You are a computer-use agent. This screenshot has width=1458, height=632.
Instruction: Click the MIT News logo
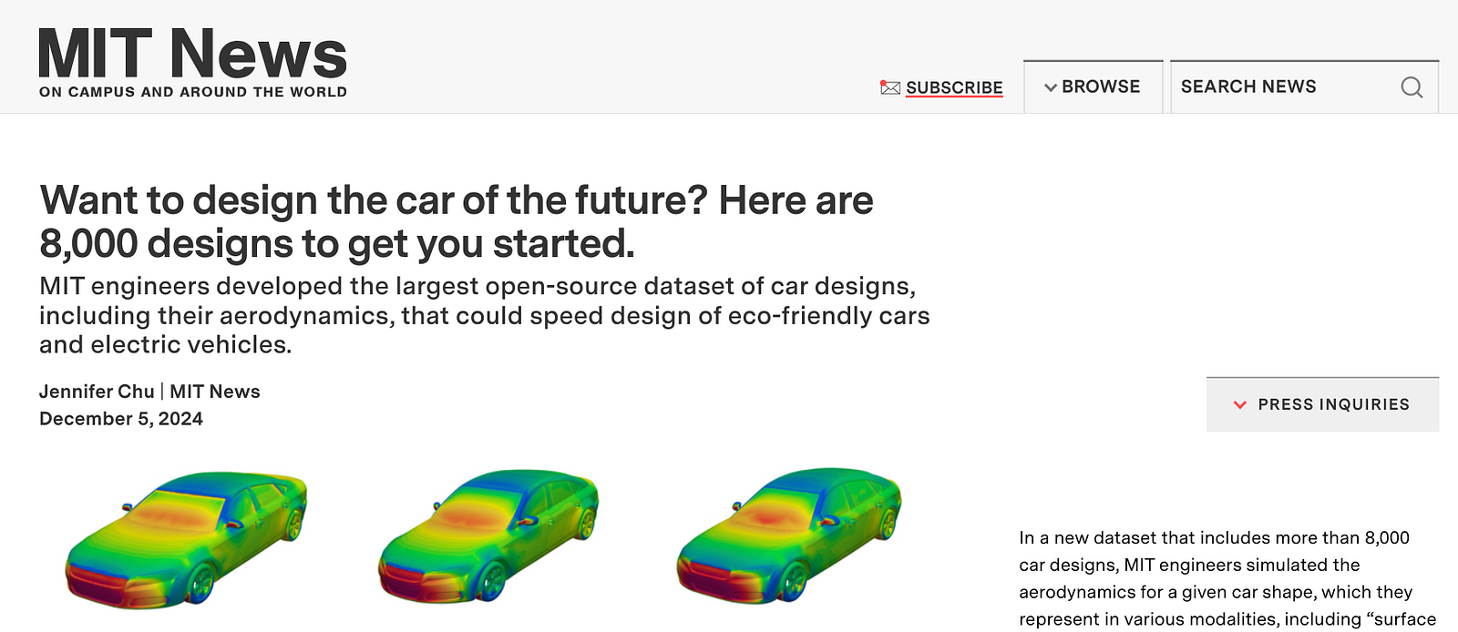pos(192,53)
